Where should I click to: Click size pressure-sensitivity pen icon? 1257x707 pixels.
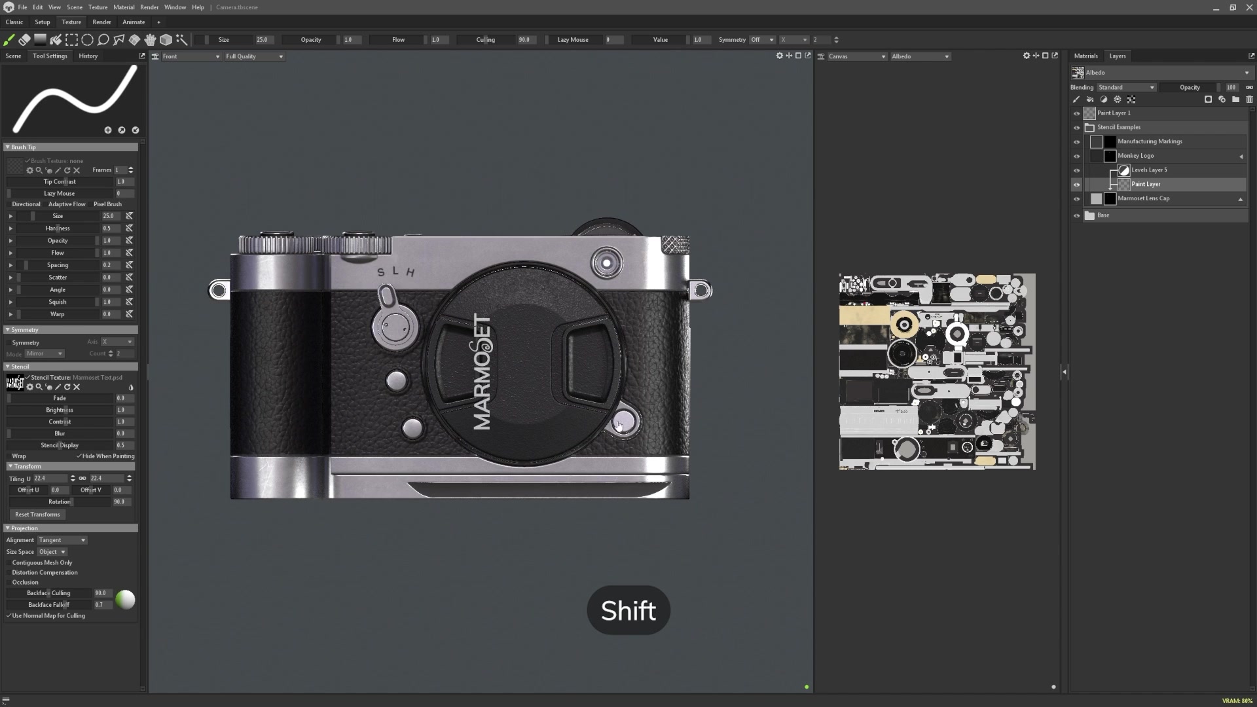click(129, 216)
